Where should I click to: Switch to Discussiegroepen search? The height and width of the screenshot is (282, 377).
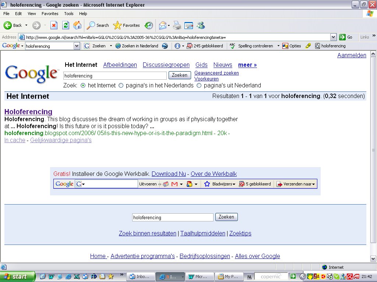166,65
